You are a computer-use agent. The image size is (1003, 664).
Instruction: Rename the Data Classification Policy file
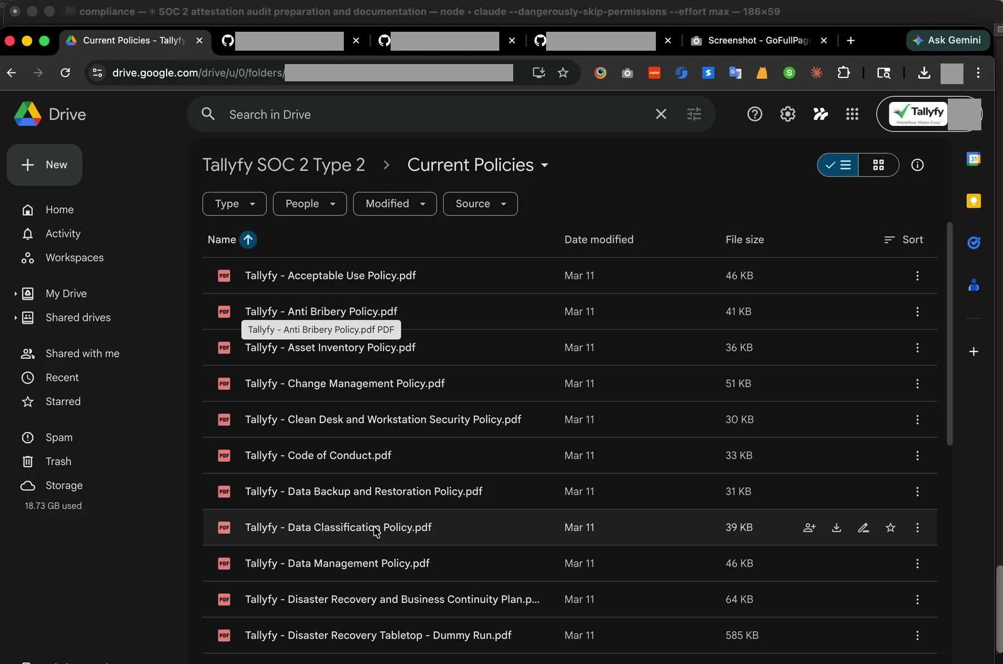863,528
